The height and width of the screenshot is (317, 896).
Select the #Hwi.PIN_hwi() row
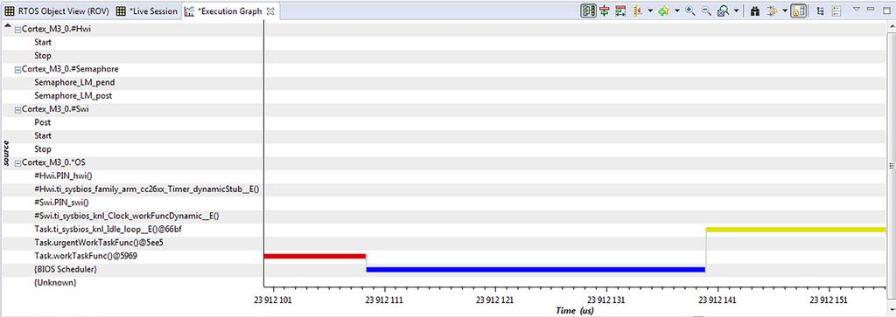[63, 176]
